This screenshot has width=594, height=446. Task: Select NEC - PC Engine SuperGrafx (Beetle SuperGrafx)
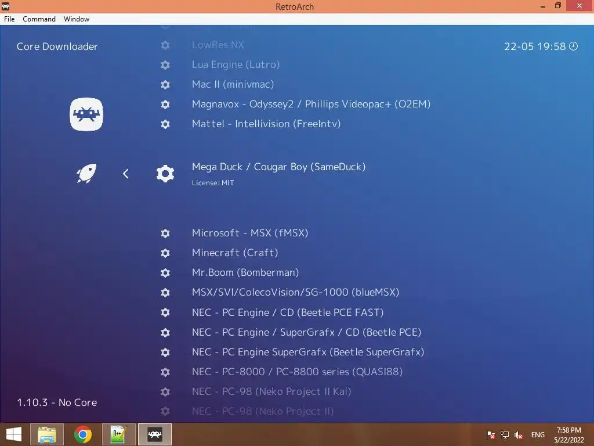pyautogui.click(x=308, y=353)
